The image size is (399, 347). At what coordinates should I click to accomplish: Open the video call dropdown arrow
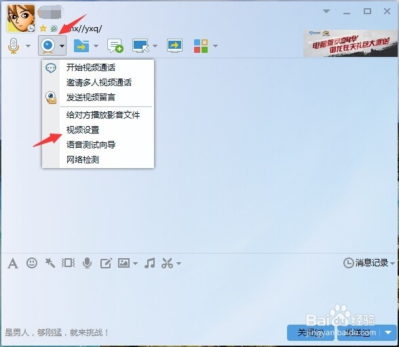click(62, 46)
